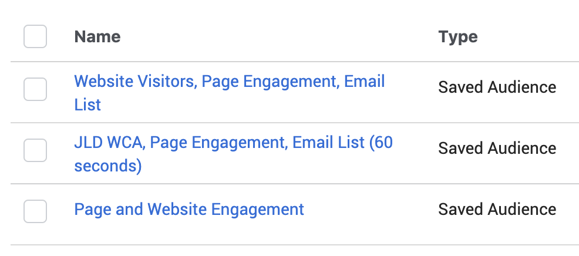Enable checkbox for Page and Website Engagement
Screen dimensions: 579x256
tap(35, 211)
